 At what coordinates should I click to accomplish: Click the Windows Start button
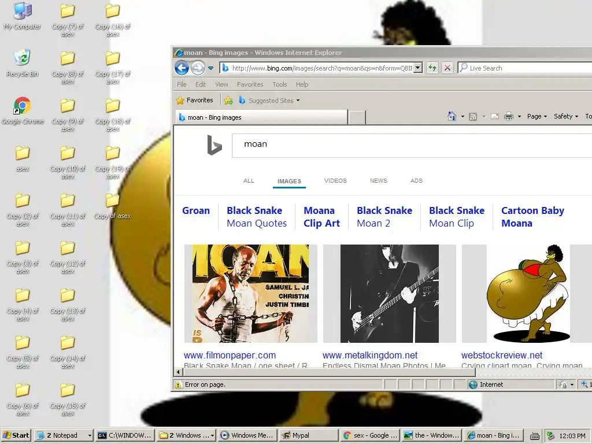[x=16, y=435]
